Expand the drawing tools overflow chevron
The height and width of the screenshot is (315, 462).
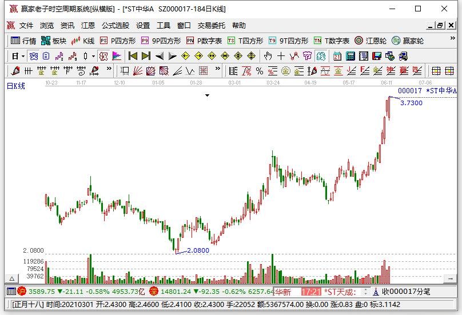pyautogui.click(x=109, y=69)
